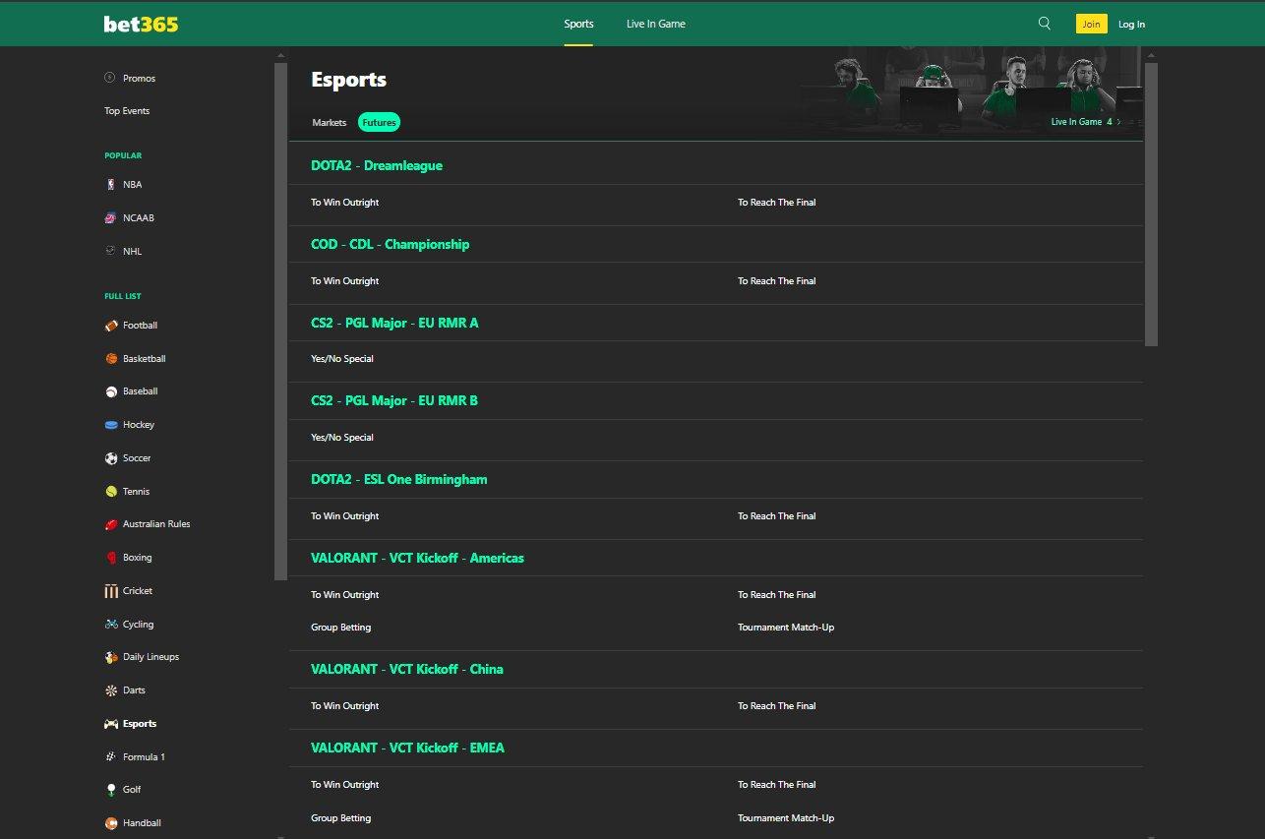The image size is (1265, 839).
Task: Click the Log In link
Action: pos(1131,24)
